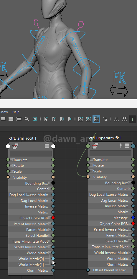The image size is (137, 279).
Task: Expand Object Color RGB on ctrl_upperarm_fk_l
Action: pos(130,223)
